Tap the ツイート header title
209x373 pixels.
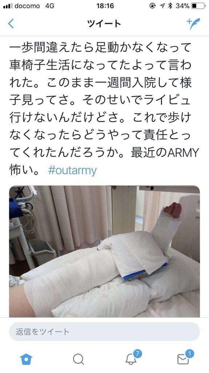coord(104,24)
